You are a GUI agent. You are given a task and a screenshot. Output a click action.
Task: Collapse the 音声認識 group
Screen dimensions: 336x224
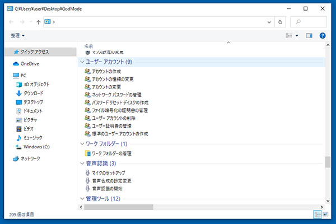82,164
